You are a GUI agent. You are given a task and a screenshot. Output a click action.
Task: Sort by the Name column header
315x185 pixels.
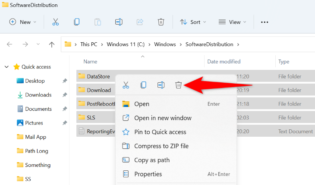(91, 62)
